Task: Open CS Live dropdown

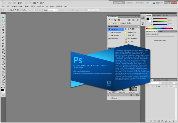Action: pos(158,3)
